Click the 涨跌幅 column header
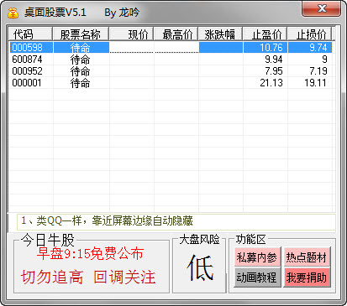 [220, 34]
